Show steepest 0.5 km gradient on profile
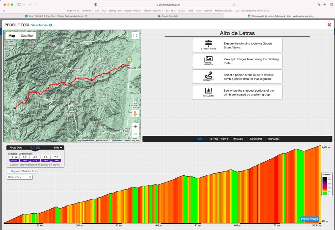Viewport: 335px width, 230px height. [x=14, y=159]
